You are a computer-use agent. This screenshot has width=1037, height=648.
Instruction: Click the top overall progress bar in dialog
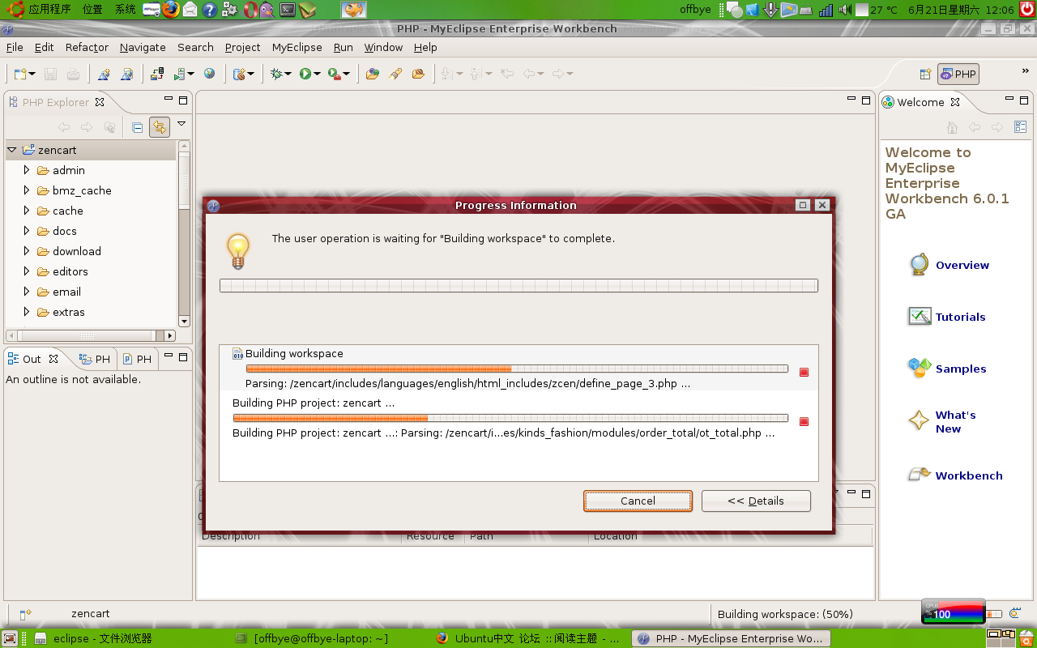[518, 285]
